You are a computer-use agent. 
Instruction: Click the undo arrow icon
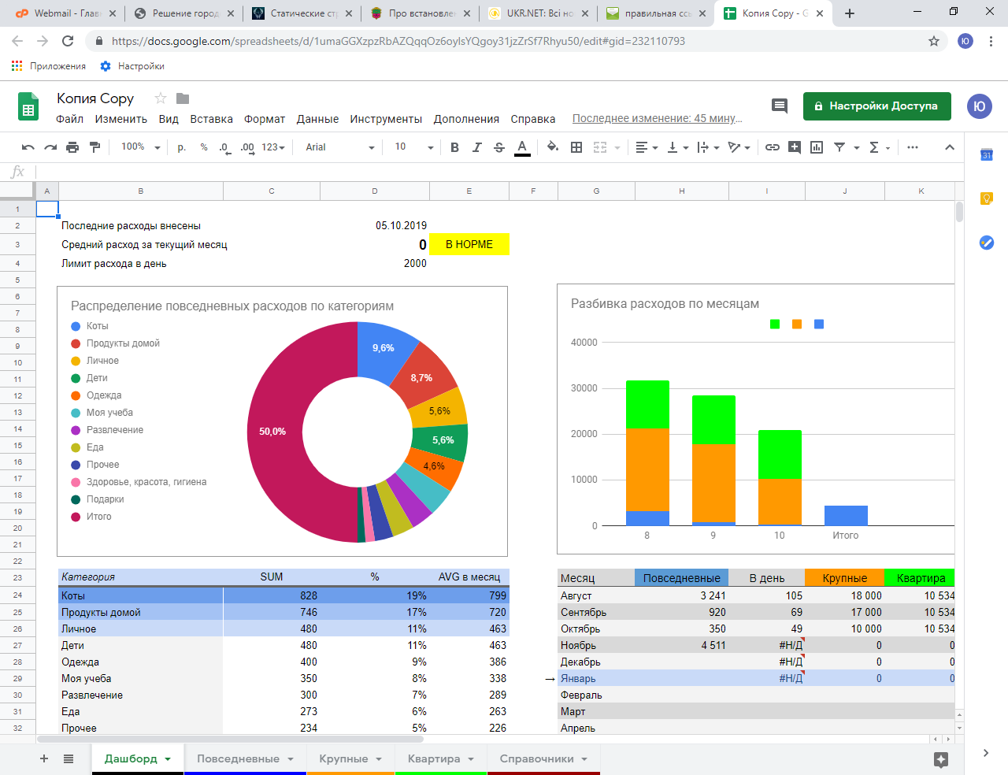point(28,147)
